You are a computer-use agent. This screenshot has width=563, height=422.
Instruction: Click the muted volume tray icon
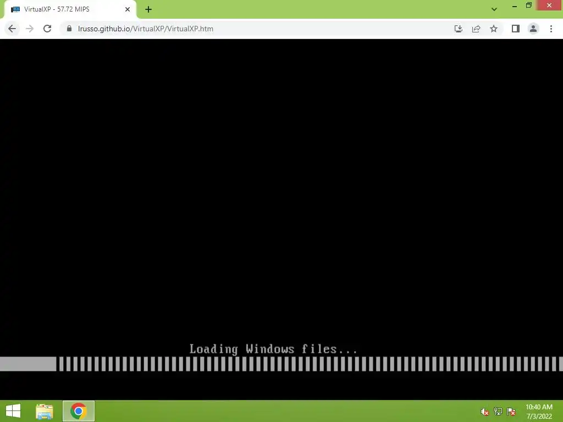click(485, 412)
